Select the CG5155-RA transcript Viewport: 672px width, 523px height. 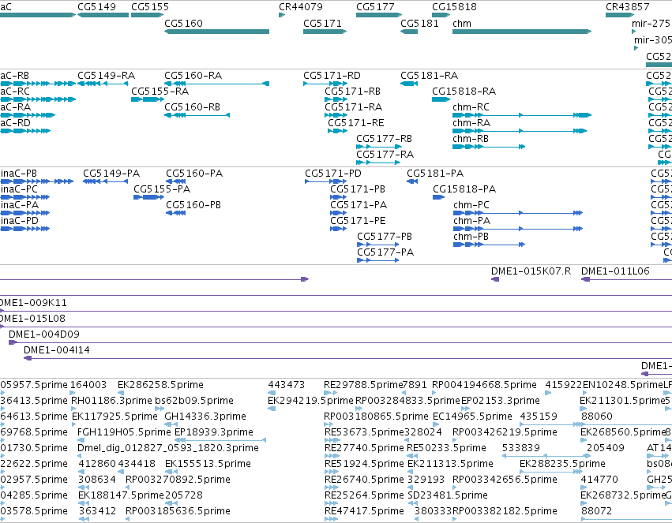pyautogui.click(x=147, y=99)
